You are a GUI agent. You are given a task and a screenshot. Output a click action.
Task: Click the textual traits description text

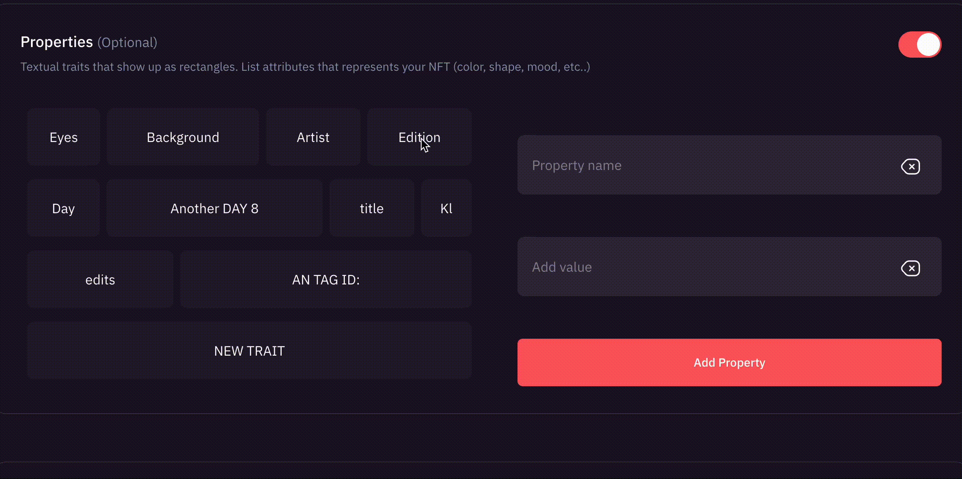[305, 67]
